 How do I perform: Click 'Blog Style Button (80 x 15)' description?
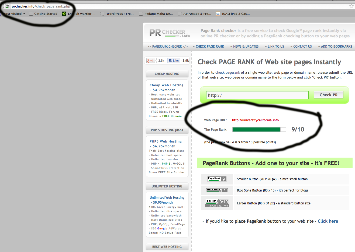273,190
